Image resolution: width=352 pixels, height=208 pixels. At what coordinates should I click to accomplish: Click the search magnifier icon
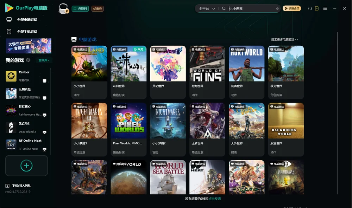[224, 8]
